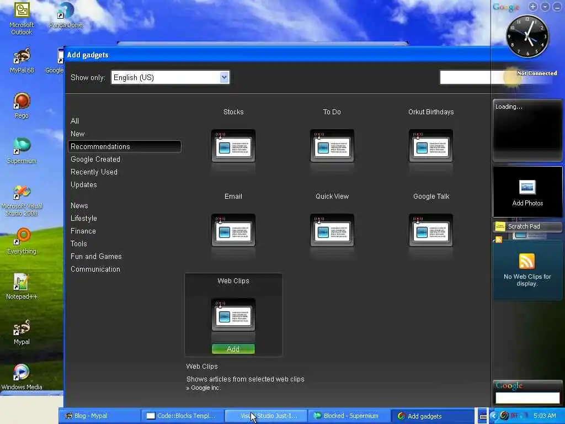Screen dimensions: 565x424
Task: Expand hidden system tray icons arrow
Action: point(494,416)
